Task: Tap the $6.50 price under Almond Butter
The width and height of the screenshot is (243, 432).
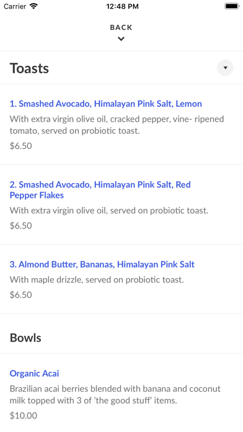Action: [x=21, y=295]
